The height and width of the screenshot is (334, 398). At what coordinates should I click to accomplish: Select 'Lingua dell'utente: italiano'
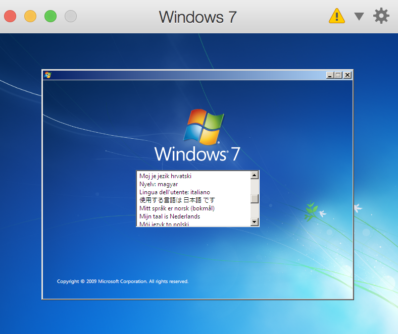(193, 192)
